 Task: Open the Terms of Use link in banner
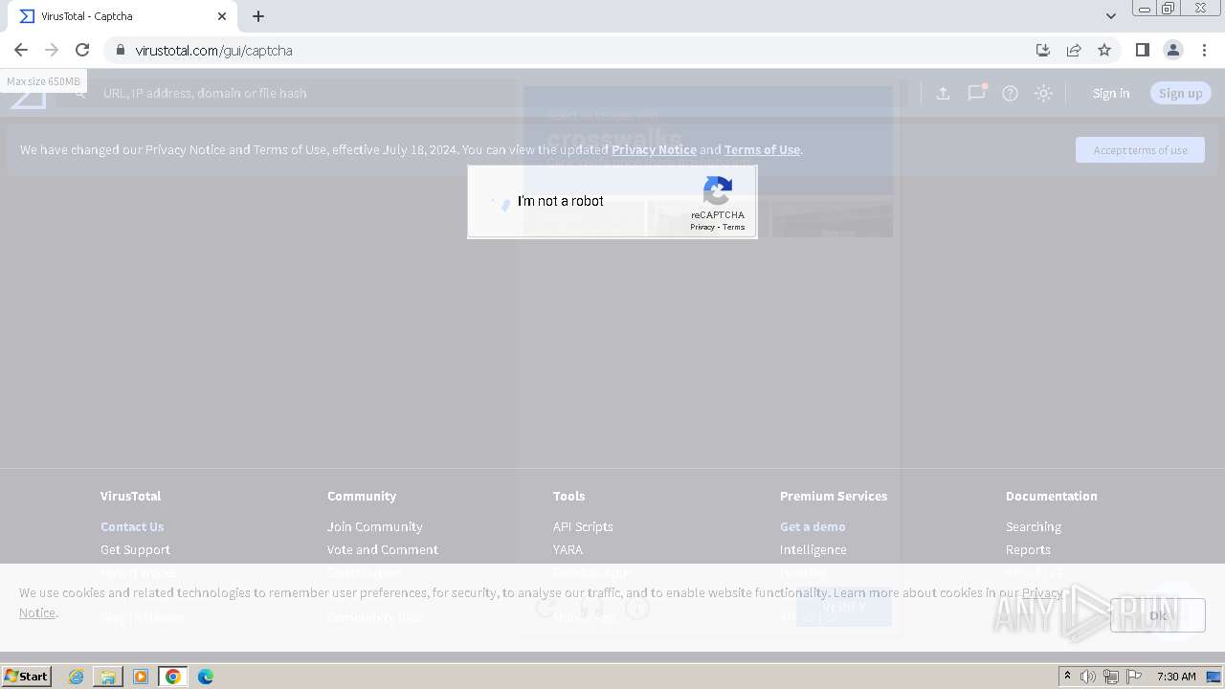762,149
